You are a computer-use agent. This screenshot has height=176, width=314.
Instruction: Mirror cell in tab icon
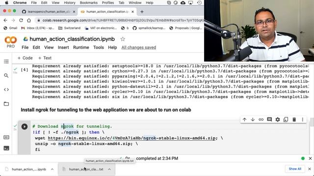tap(286, 119)
